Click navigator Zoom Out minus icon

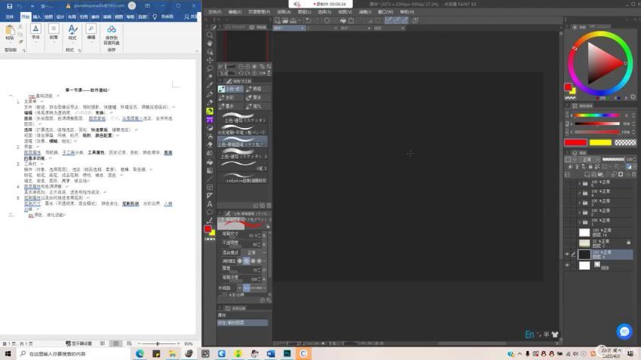click(241, 66)
